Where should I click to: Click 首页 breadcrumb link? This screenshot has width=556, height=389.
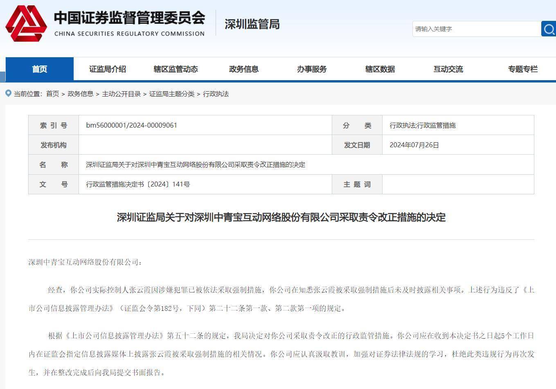52,94
